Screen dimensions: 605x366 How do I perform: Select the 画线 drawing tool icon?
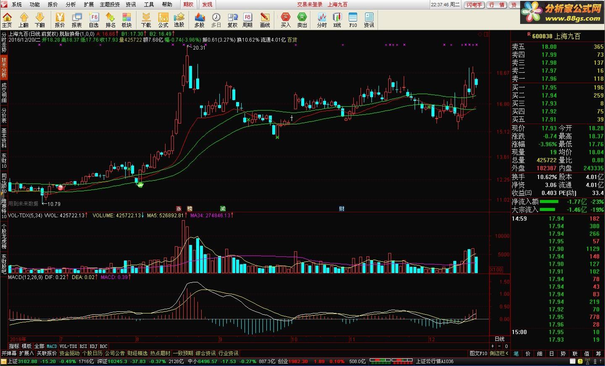pos(265,20)
